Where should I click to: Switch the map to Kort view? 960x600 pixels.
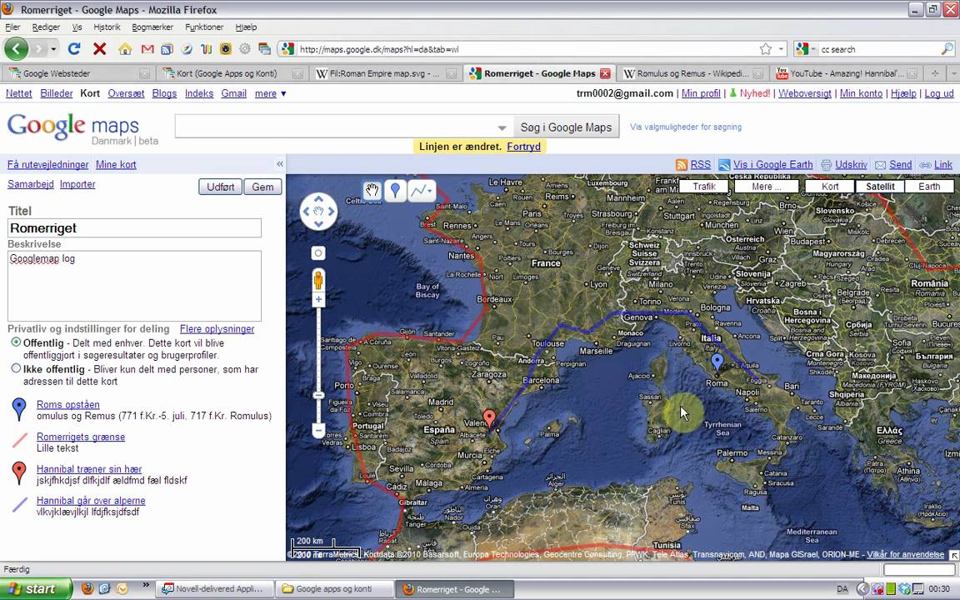click(830, 186)
